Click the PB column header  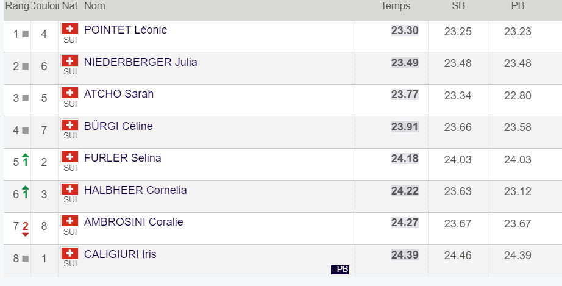click(518, 6)
